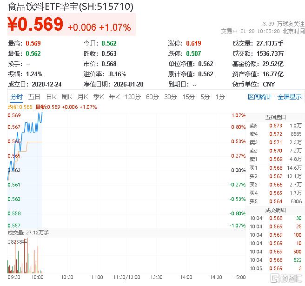This screenshot has width=305, height=286.
Task: Click the 成交量: 27.13万手 volume chart label
Action: tap(28, 233)
